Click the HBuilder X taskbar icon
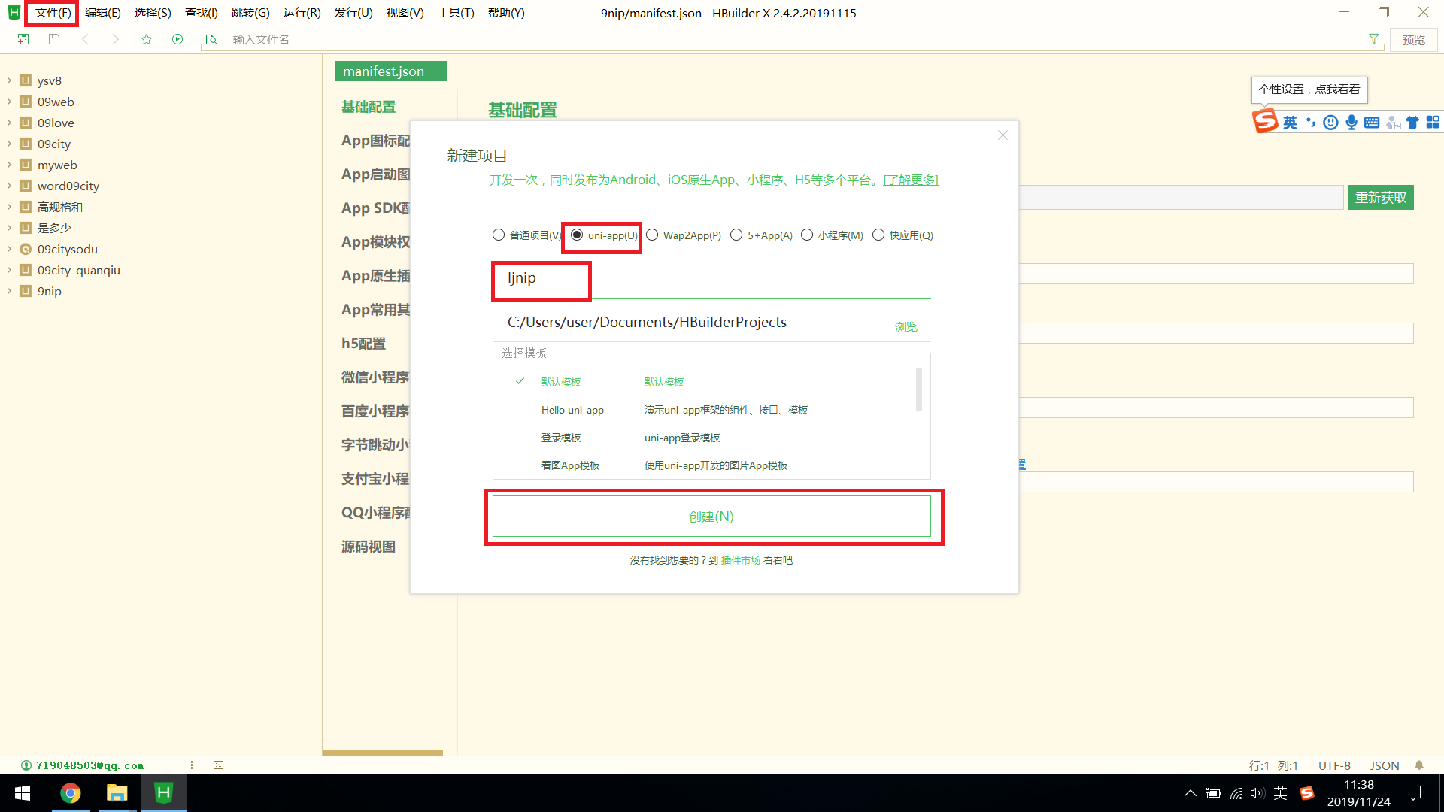This screenshot has width=1444, height=812. (163, 793)
